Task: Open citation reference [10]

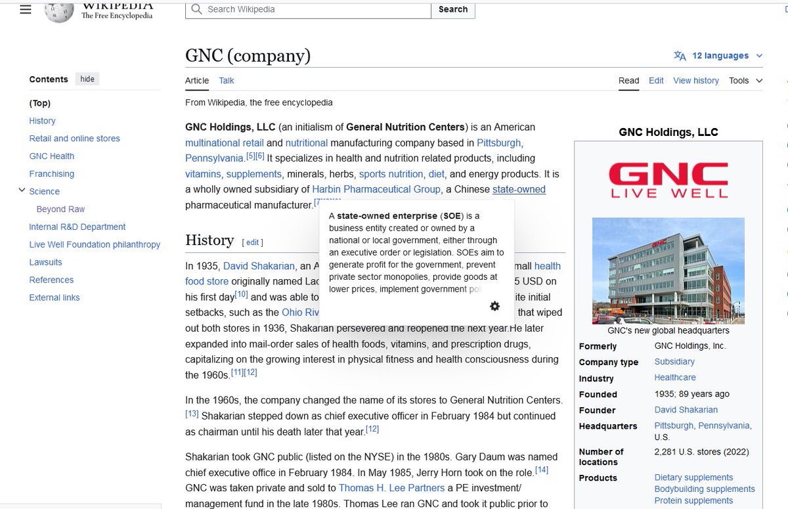Action: coord(241,294)
